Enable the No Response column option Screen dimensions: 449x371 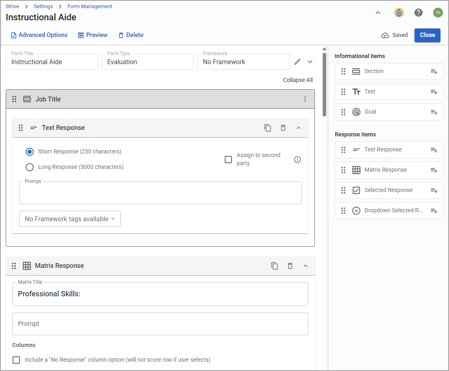[x=16, y=360]
